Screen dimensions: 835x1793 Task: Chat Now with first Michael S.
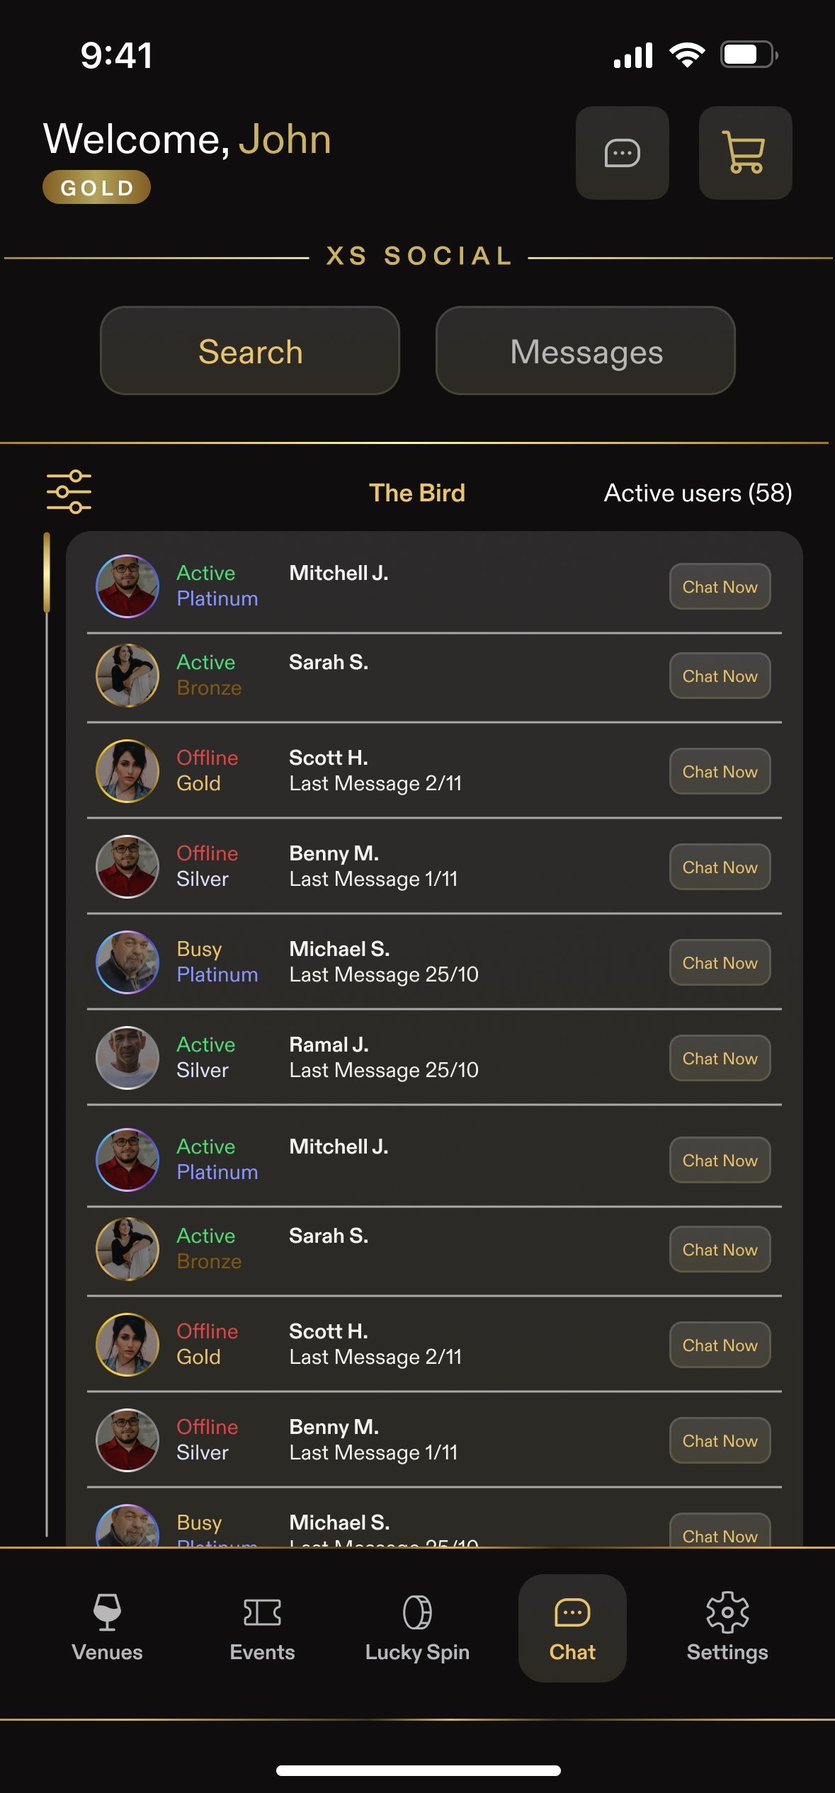[x=720, y=962]
